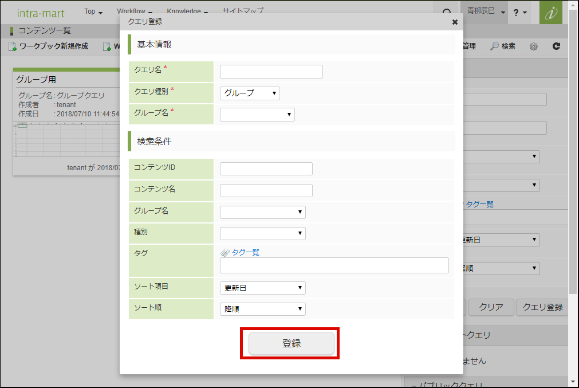Open the ソート順 dropdown showing 降順

click(262, 309)
